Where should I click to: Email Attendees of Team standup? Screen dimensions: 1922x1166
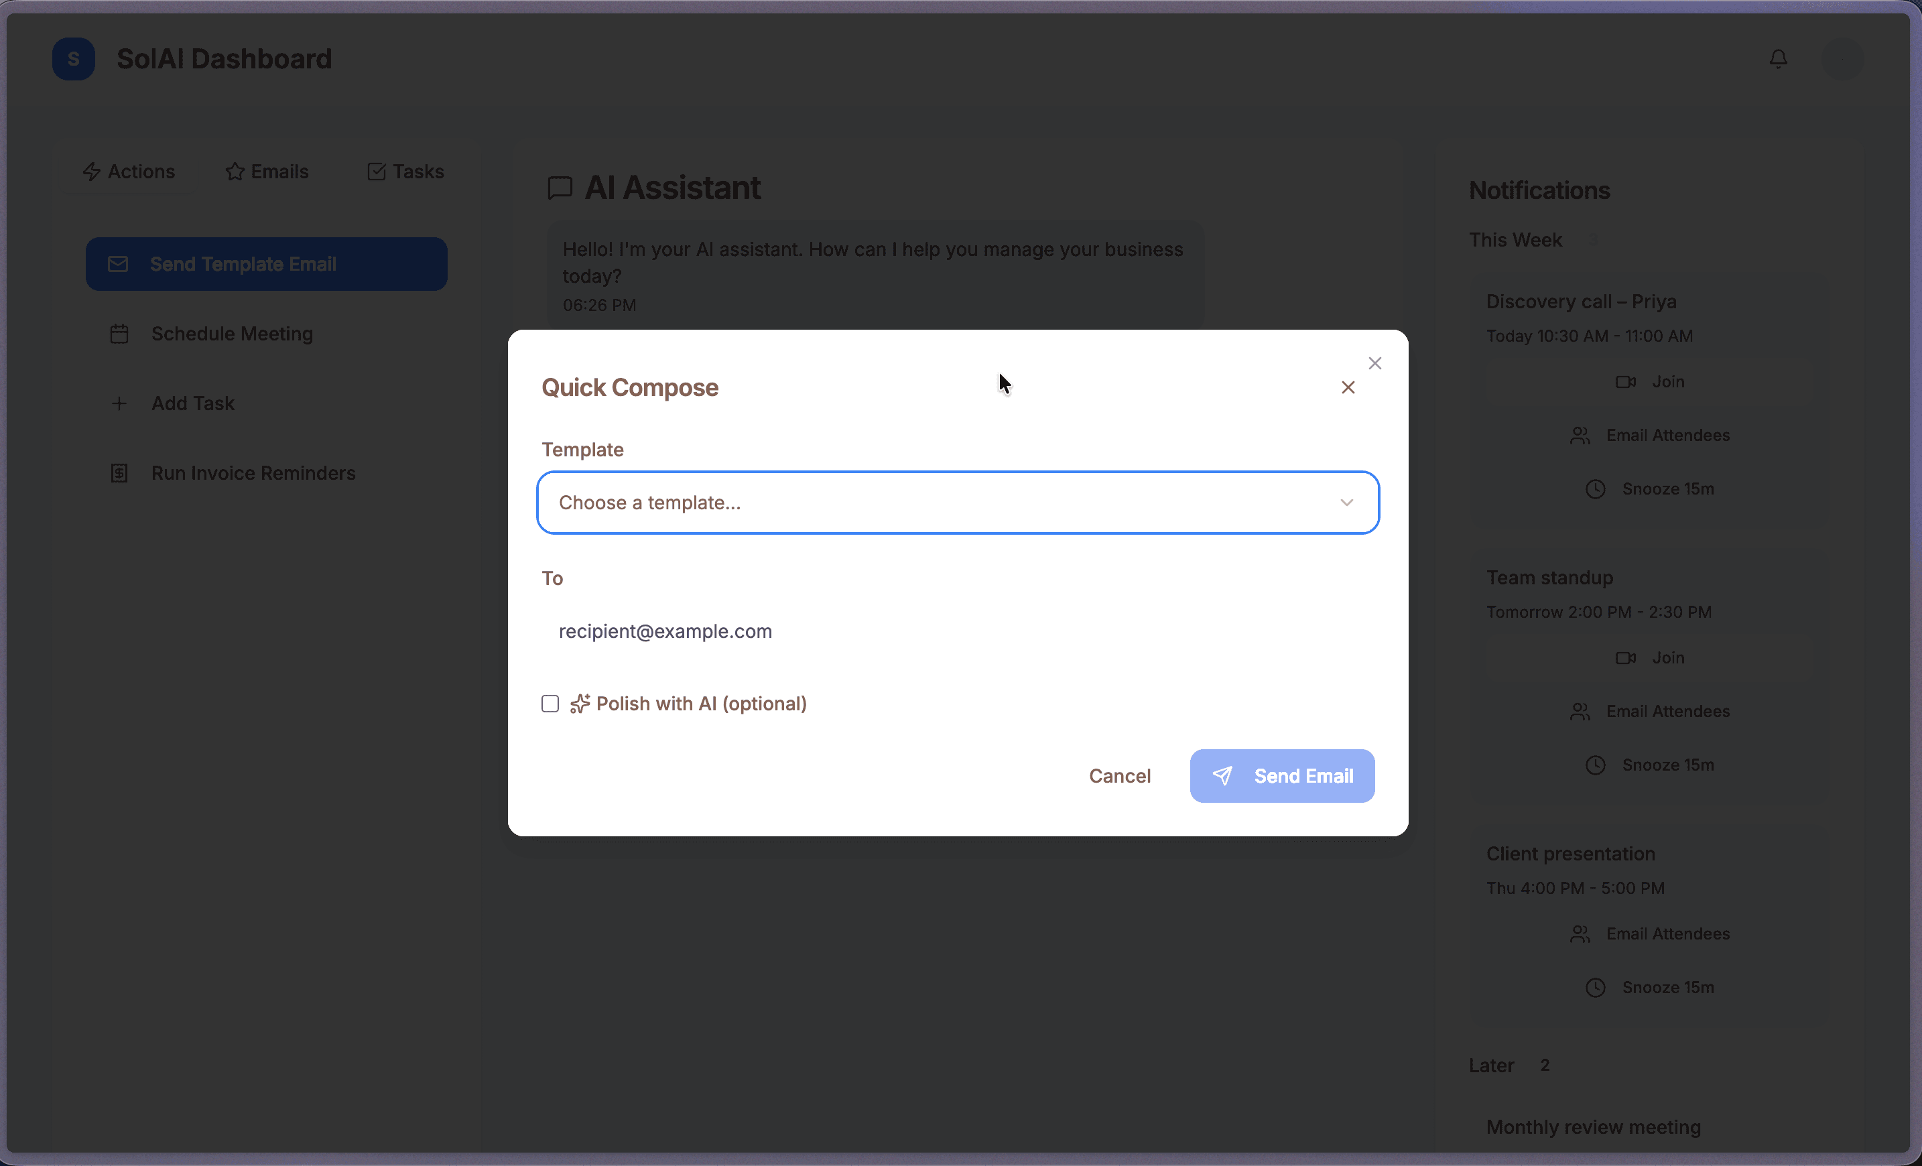pos(1650,711)
